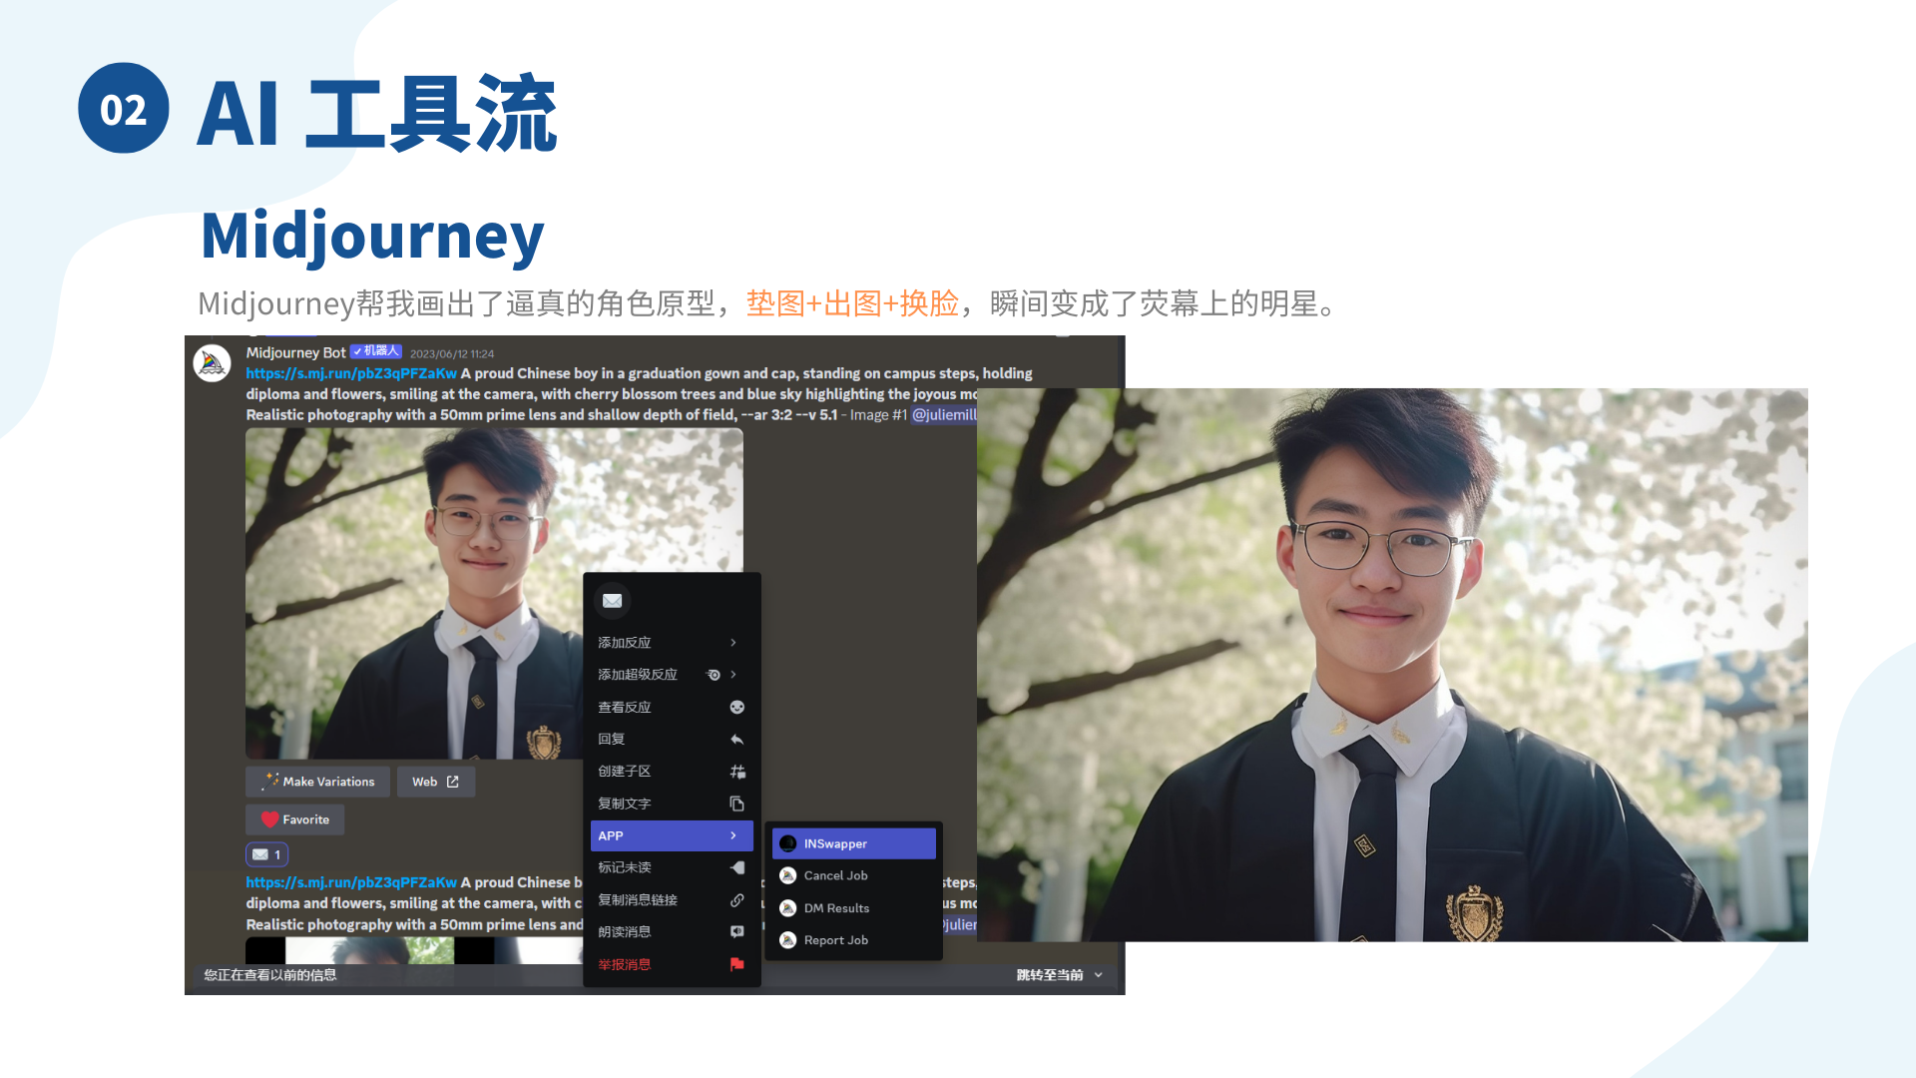Open the APP menu entry
The height and width of the screenshot is (1078, 1916).
pos(672,835)
